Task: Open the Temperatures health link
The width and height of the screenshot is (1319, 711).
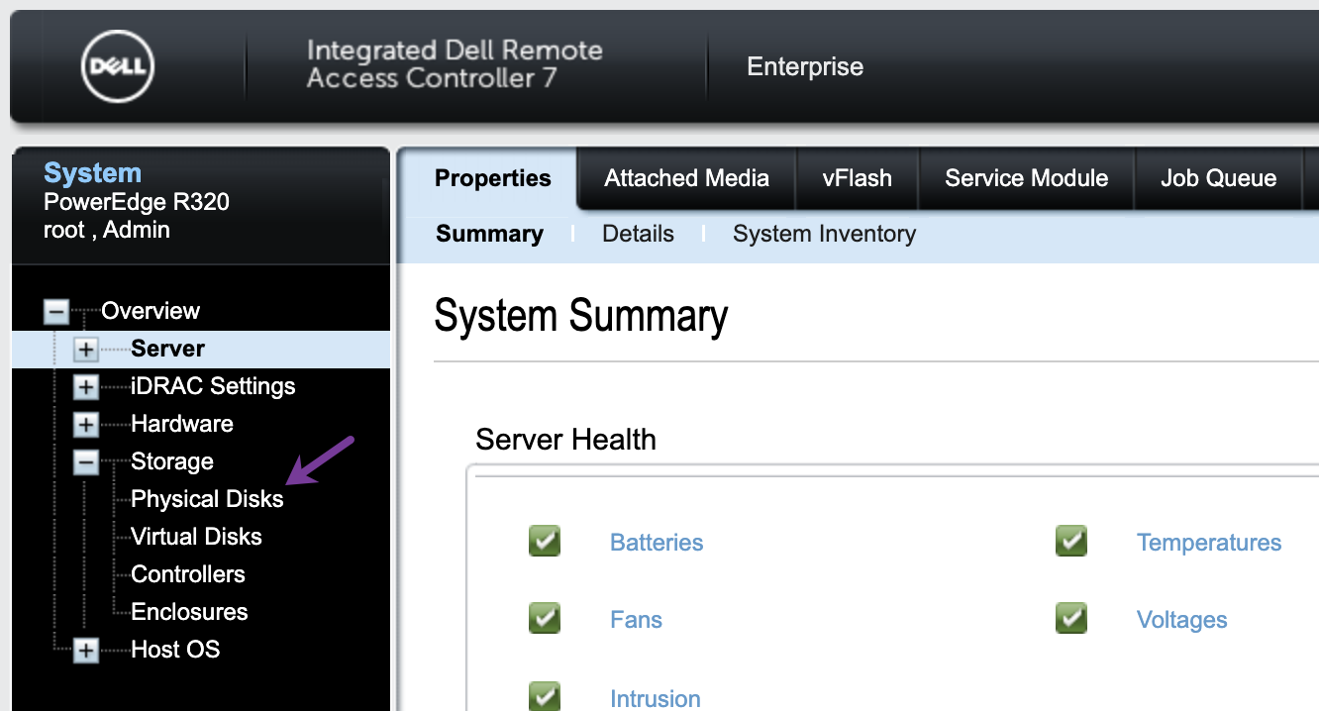Action: (1209, 543)
